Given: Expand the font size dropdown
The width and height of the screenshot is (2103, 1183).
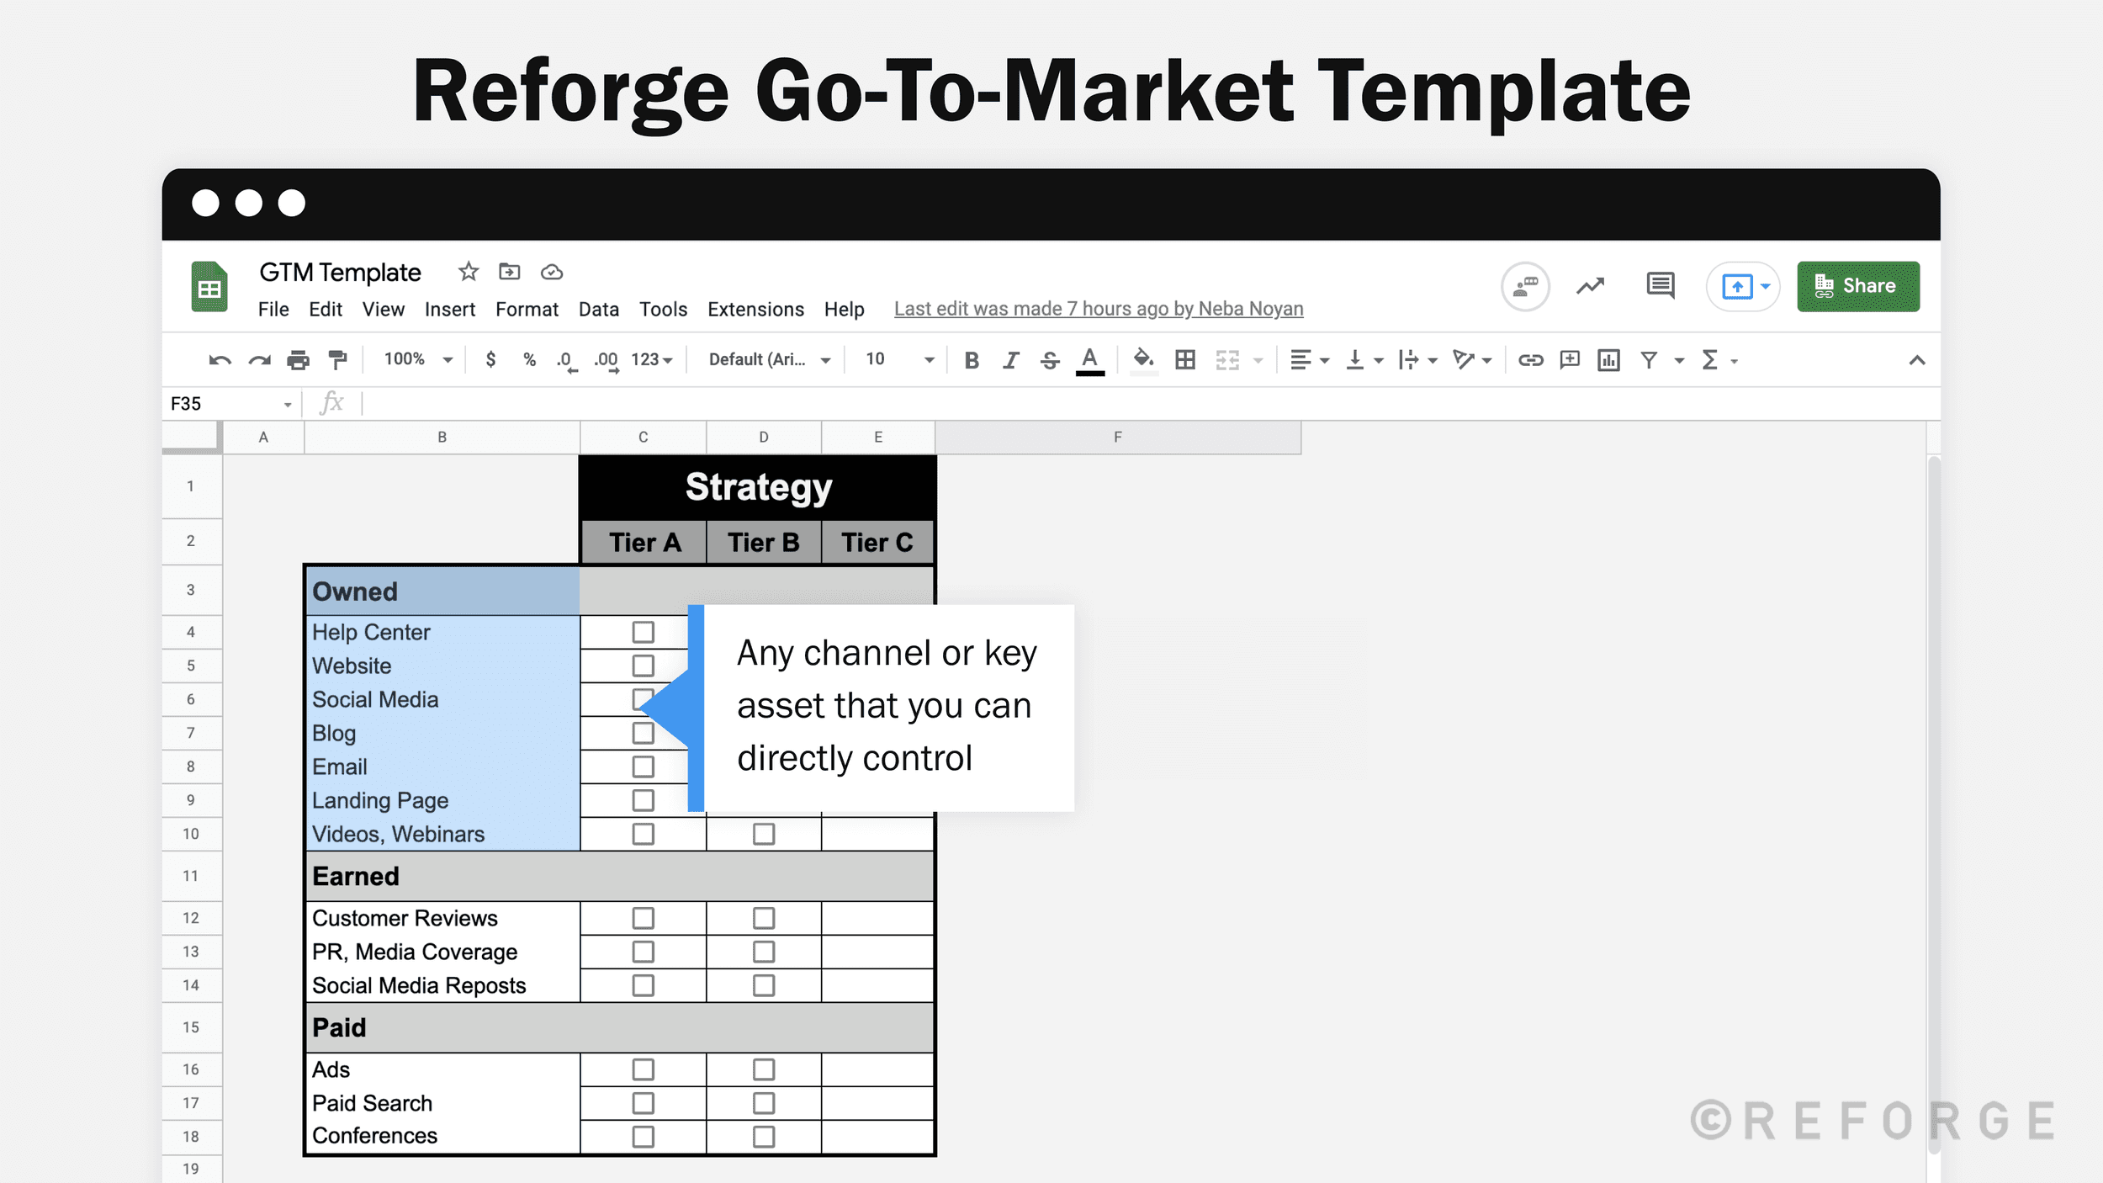Looking at the screenshot, I should [929, 359].
